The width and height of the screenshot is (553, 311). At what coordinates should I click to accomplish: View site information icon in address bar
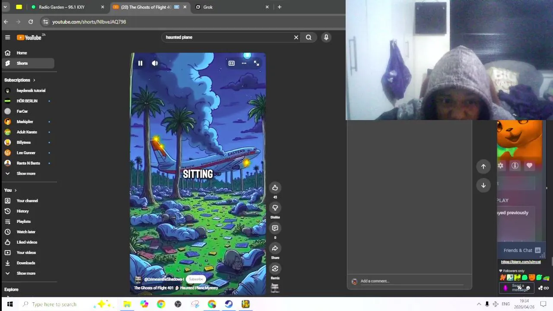click(45, 22)
